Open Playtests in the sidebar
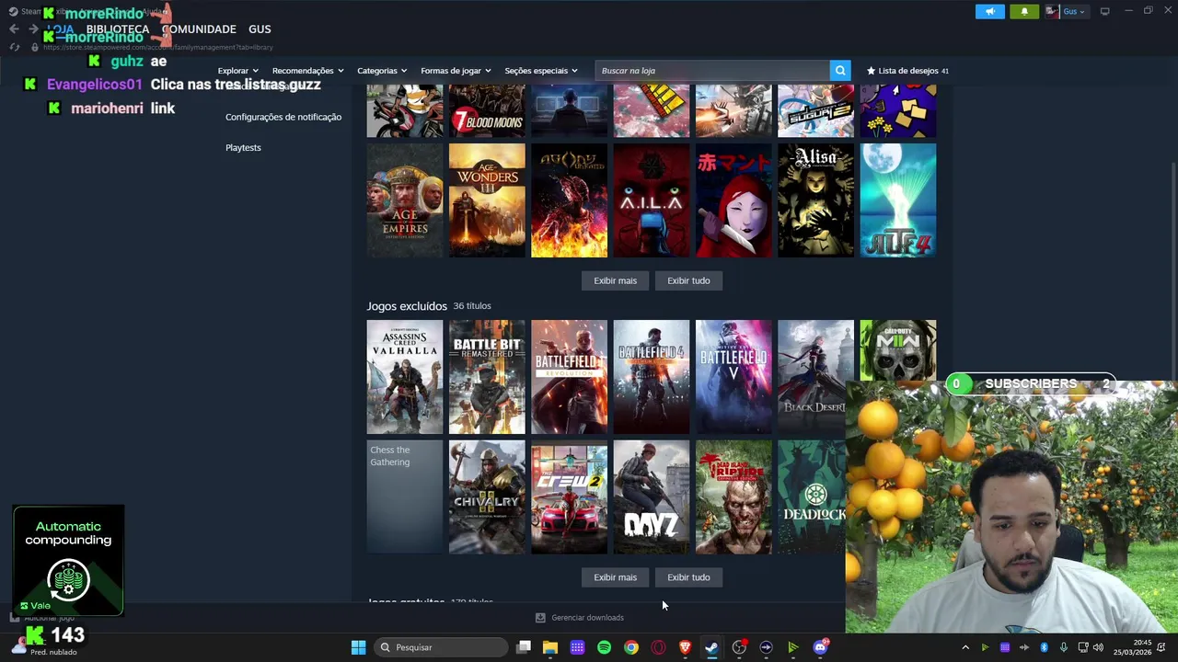 point(243,147)
